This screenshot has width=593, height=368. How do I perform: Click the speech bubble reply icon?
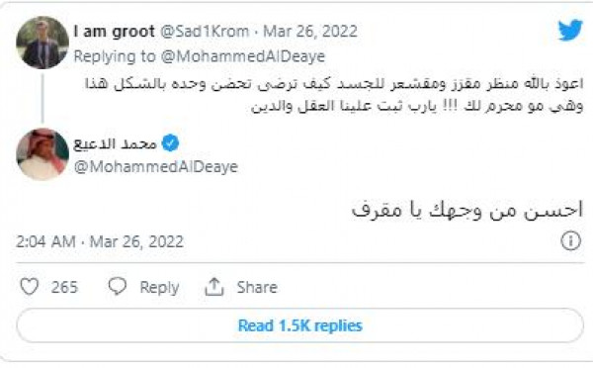[x=118, y=286]
